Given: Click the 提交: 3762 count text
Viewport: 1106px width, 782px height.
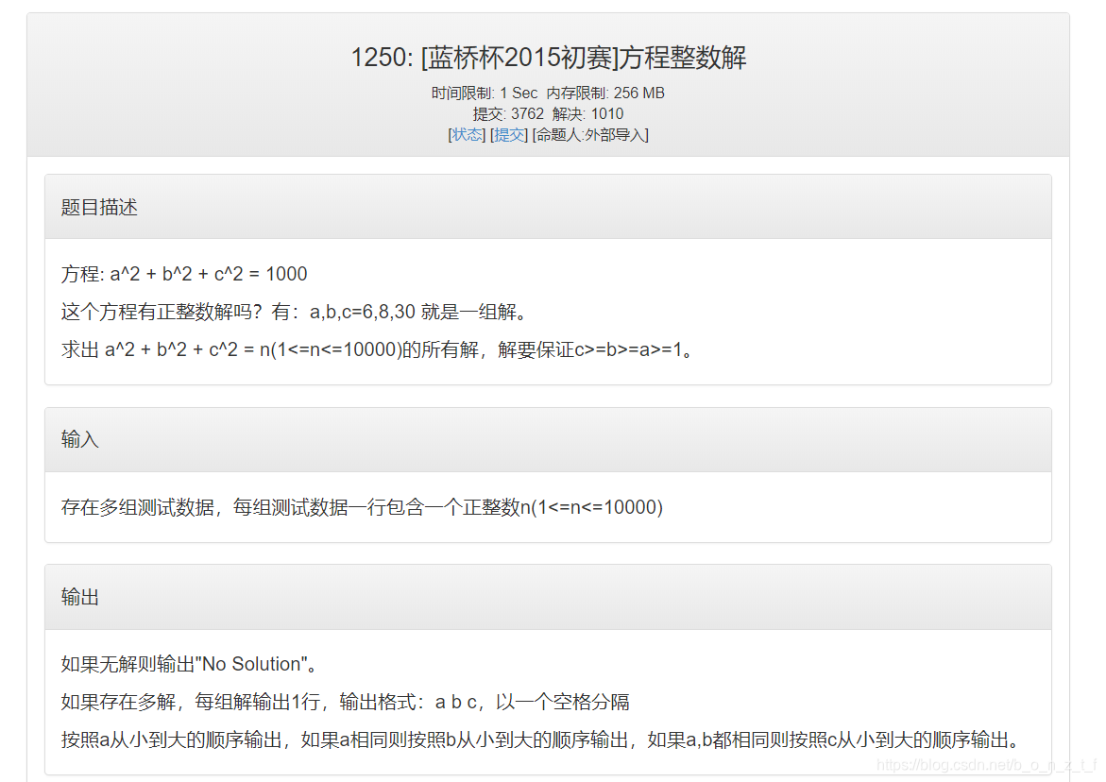Looking at the screenshot, I should (x=508, y=113).
